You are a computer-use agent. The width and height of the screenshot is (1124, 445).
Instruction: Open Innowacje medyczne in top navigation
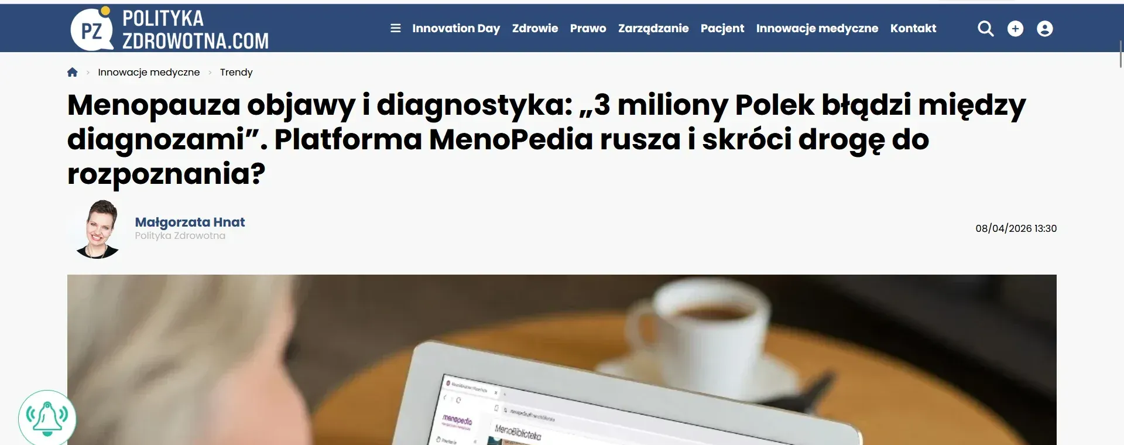(x=817, y=28)
